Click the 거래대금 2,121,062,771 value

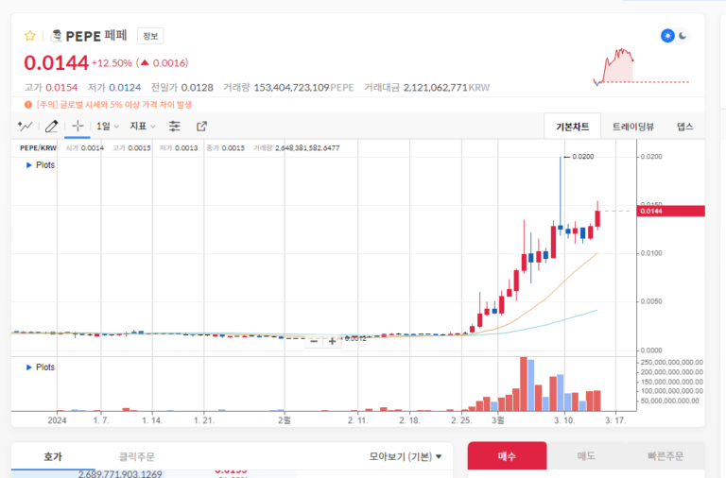pyautogui.click(x=435, y=88)
